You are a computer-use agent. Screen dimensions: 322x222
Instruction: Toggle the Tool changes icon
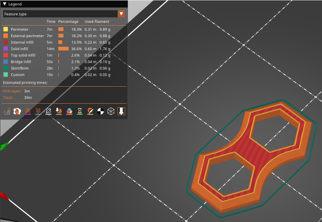click(59, 111)
